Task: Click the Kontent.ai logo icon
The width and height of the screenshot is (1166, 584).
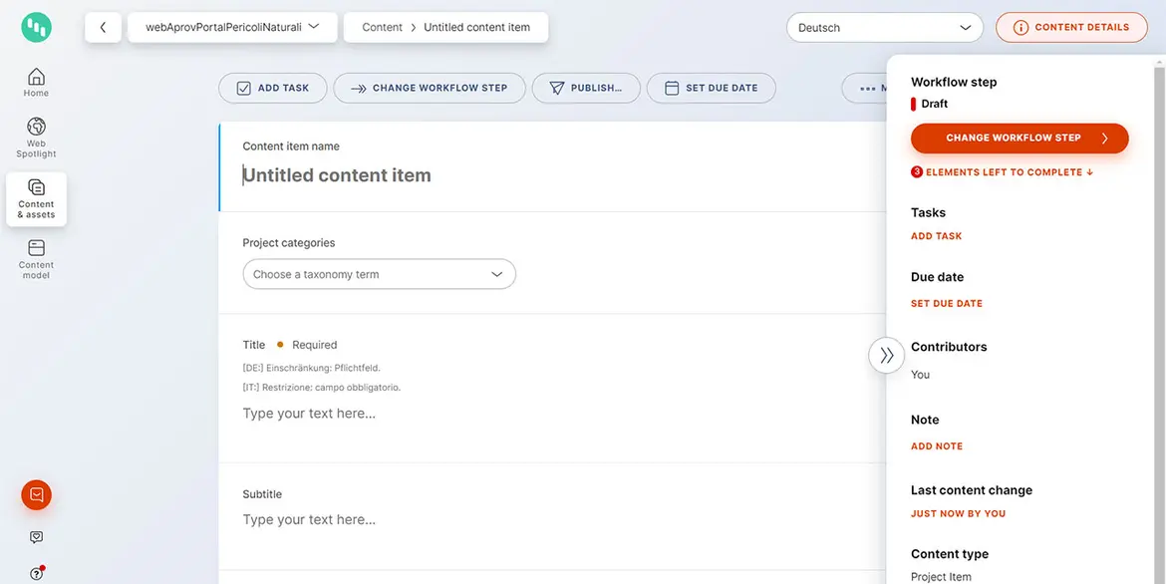Action: (37, 28)
